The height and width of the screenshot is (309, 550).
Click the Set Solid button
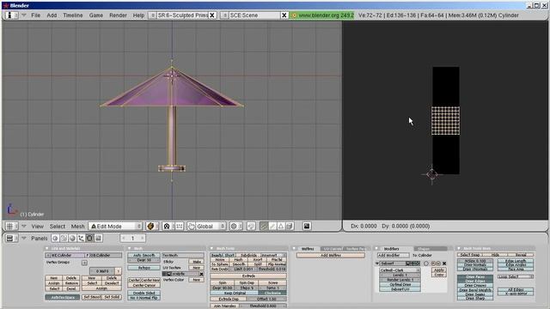[x=112, y=297]
